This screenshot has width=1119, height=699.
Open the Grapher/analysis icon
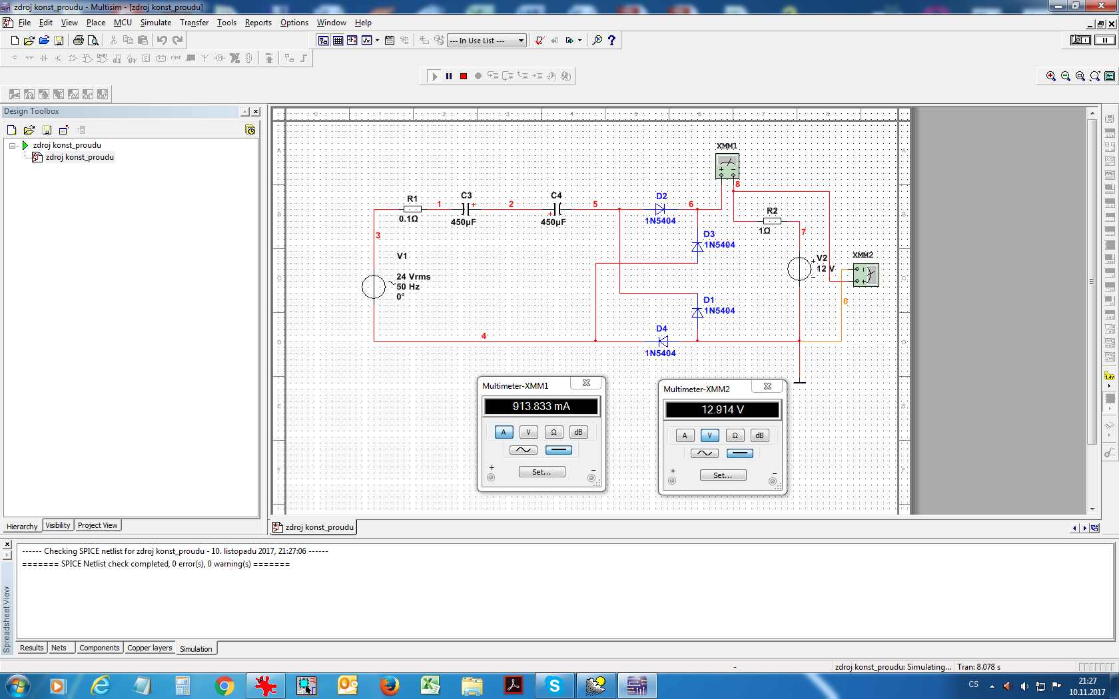[x=366, y=41]
